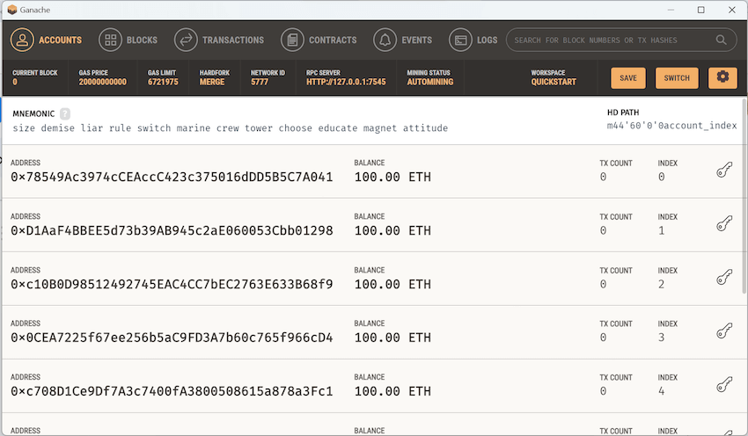Select address 0x78549Ac3974cCEAccC423c375016dDD5B5C7A041

pyautogui.click(x=172, y=177)
